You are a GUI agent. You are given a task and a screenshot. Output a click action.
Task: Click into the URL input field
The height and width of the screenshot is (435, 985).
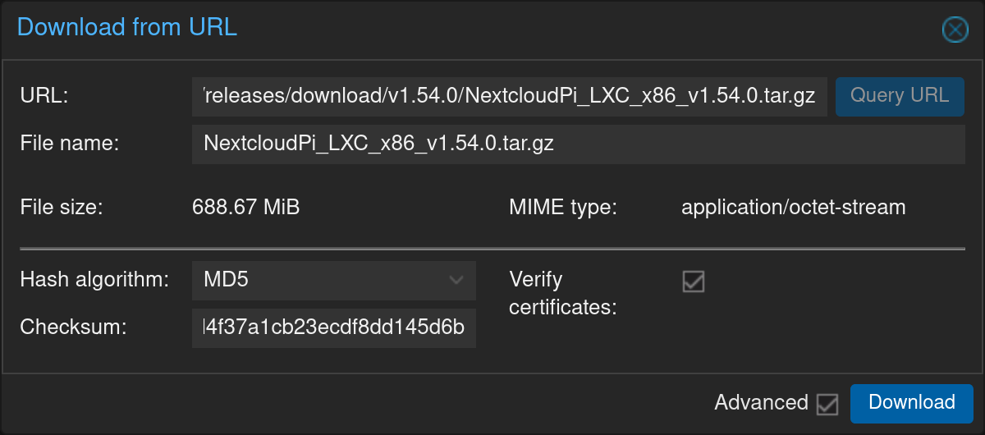510,97
